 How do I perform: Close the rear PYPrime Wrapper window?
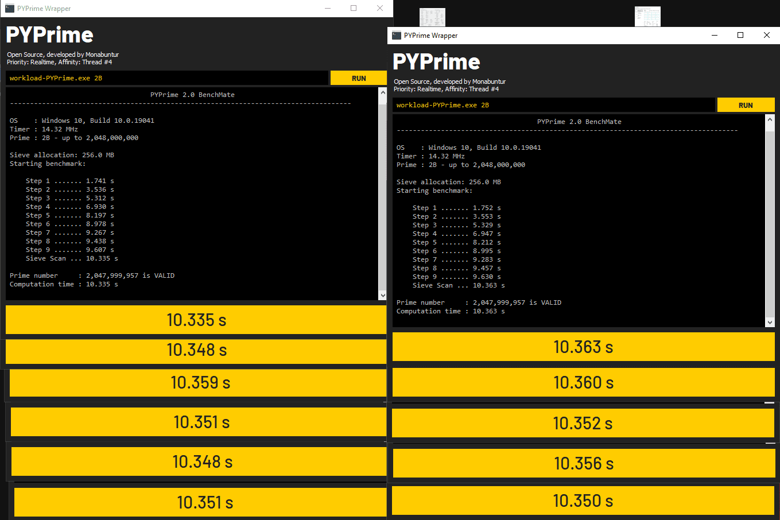tap(380, 9)
